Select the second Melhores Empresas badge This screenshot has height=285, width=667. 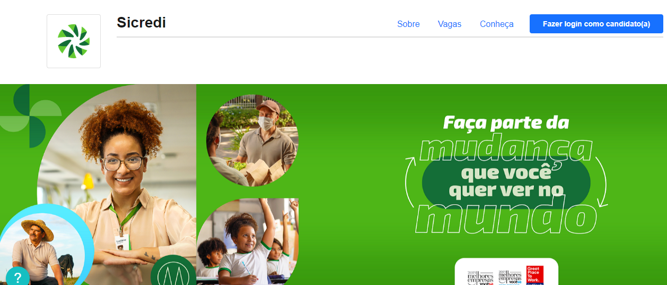click(x=510, y=278)
